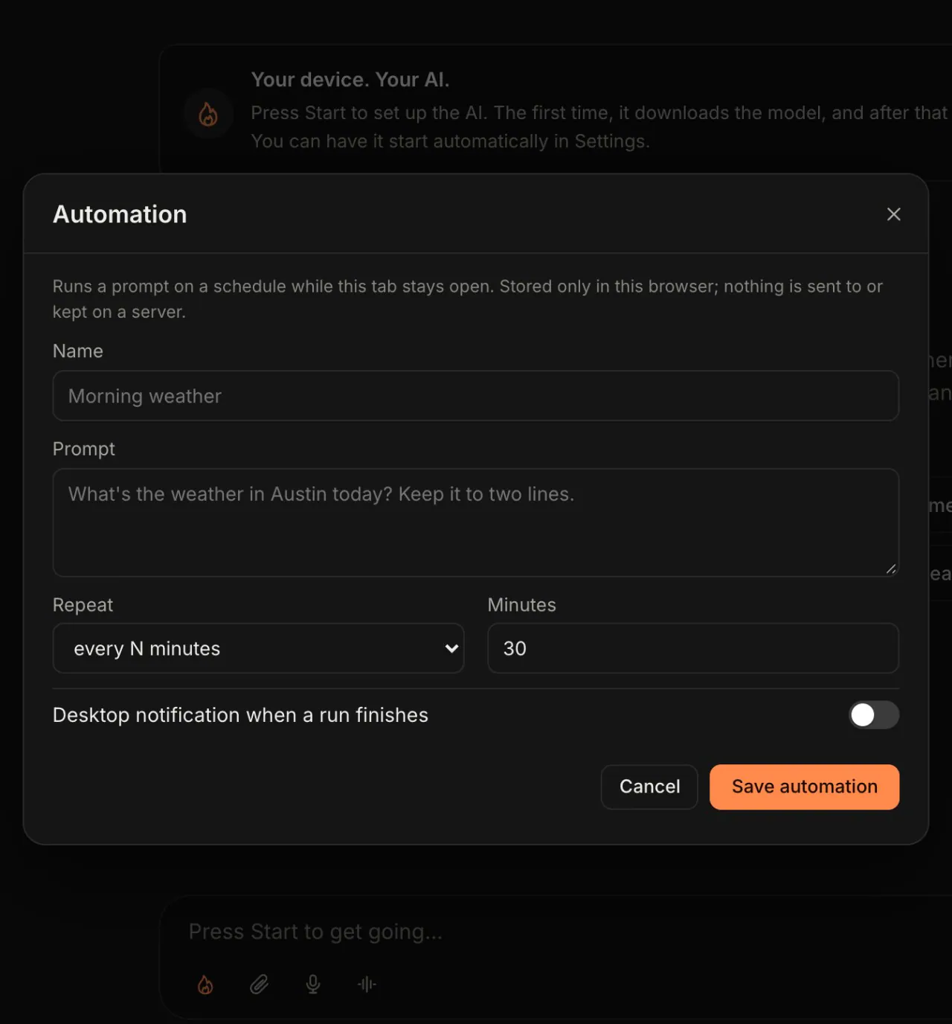Click the Runs a prompt on a schedule description
Image resolution: width=952 pixels, height=1024 pixels.
(468, 299)
